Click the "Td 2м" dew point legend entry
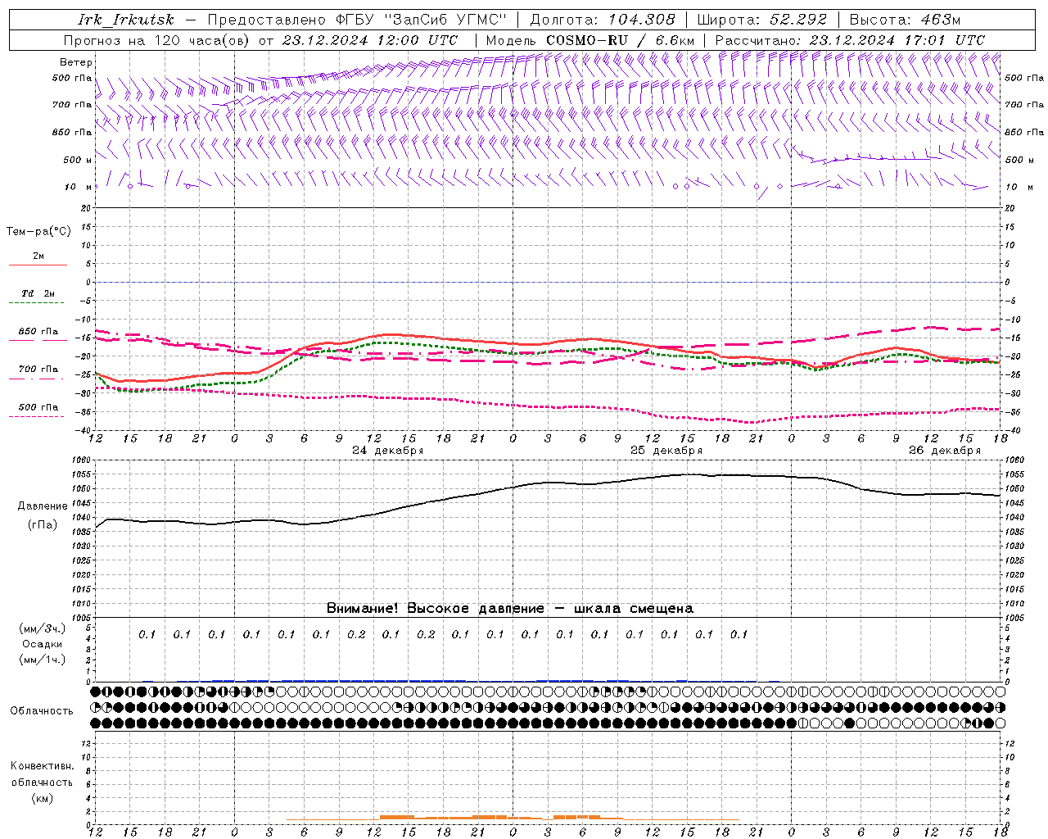 38,293
